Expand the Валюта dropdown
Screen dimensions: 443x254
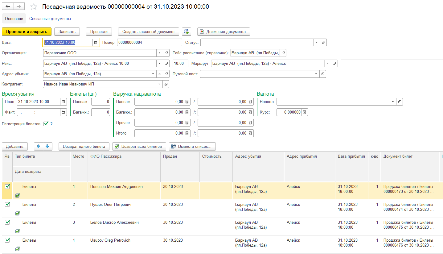pos(393,102)
